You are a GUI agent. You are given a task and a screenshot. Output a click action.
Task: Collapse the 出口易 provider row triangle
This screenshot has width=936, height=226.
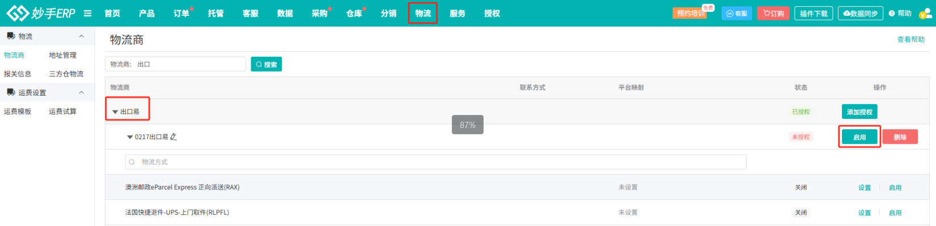(x=115, y=112)
